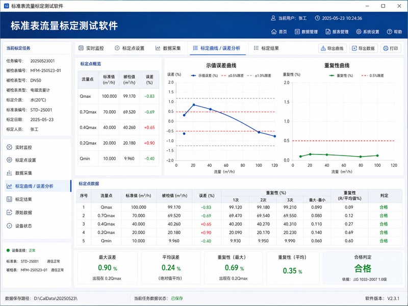
Task: Switch to the 标定点设置 tab
Action: coord(130,48)
